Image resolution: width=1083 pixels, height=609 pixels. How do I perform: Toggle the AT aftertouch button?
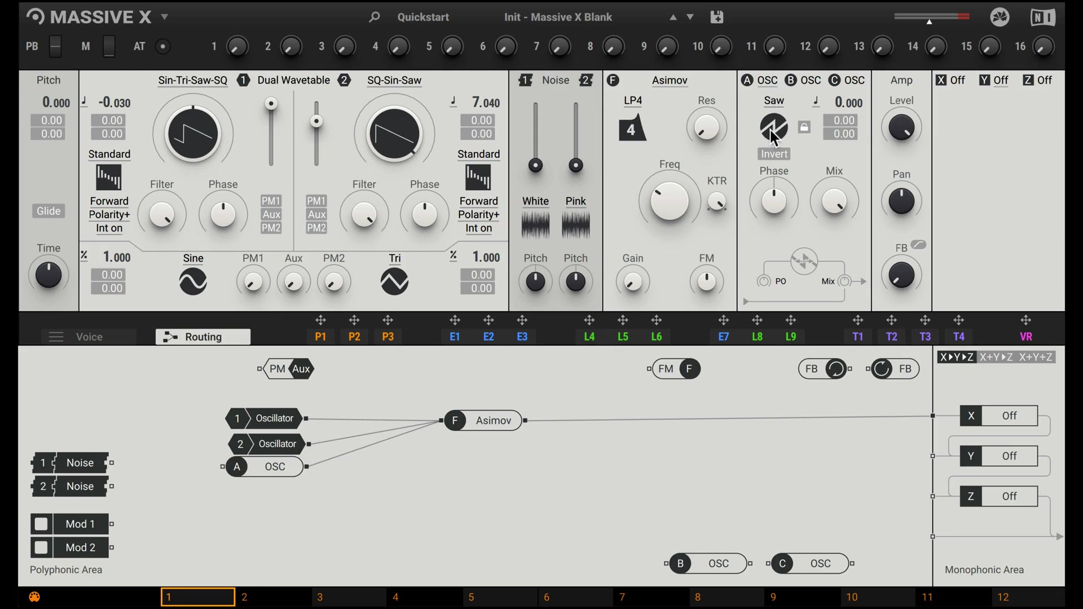163,46
